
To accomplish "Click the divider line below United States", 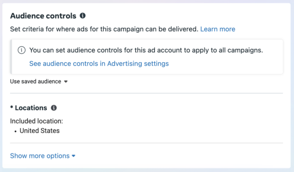I will tap(147, 143).
